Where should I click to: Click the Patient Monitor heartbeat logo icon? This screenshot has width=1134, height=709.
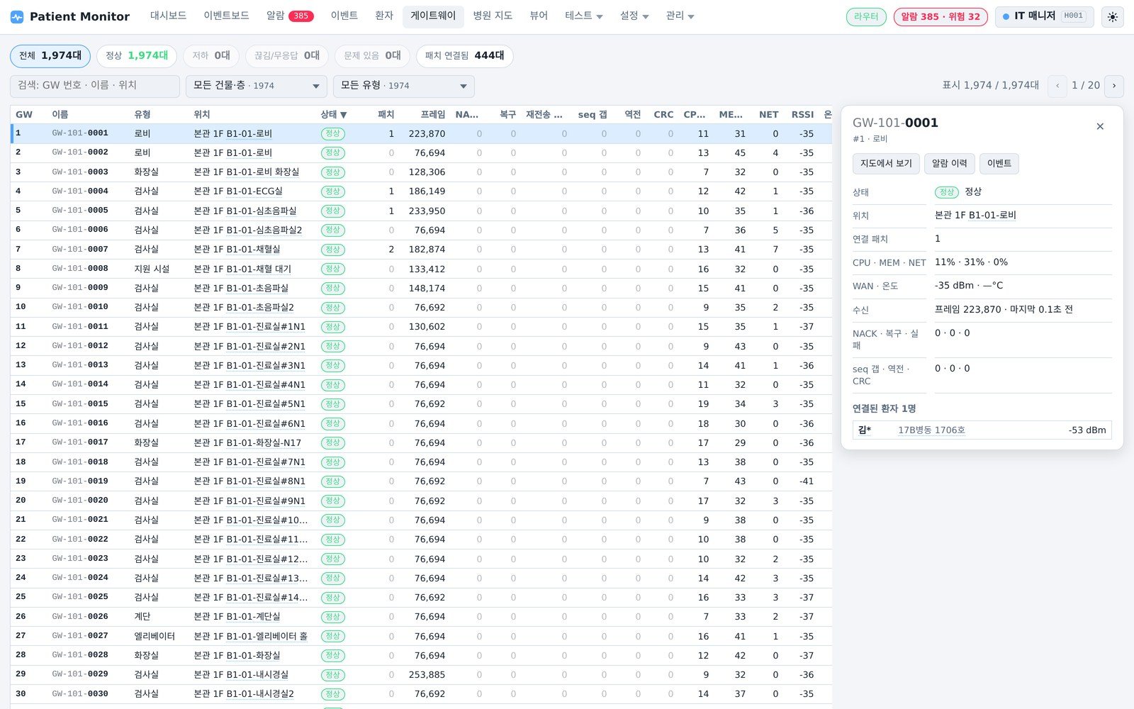(x=17, y=16)
